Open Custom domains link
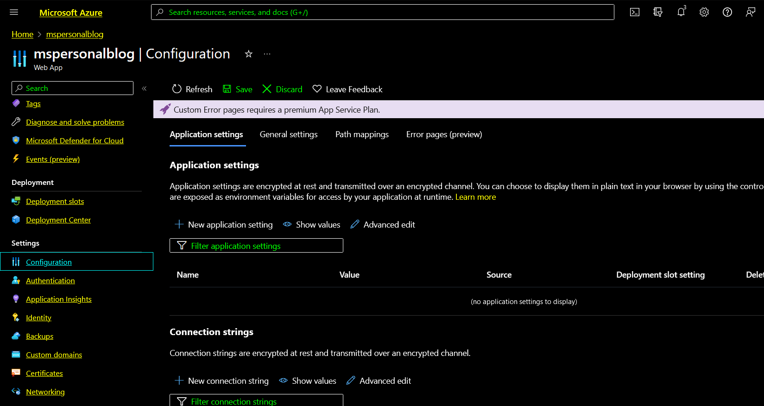Screen dimensions: 764x406 (x=54, y=355)
